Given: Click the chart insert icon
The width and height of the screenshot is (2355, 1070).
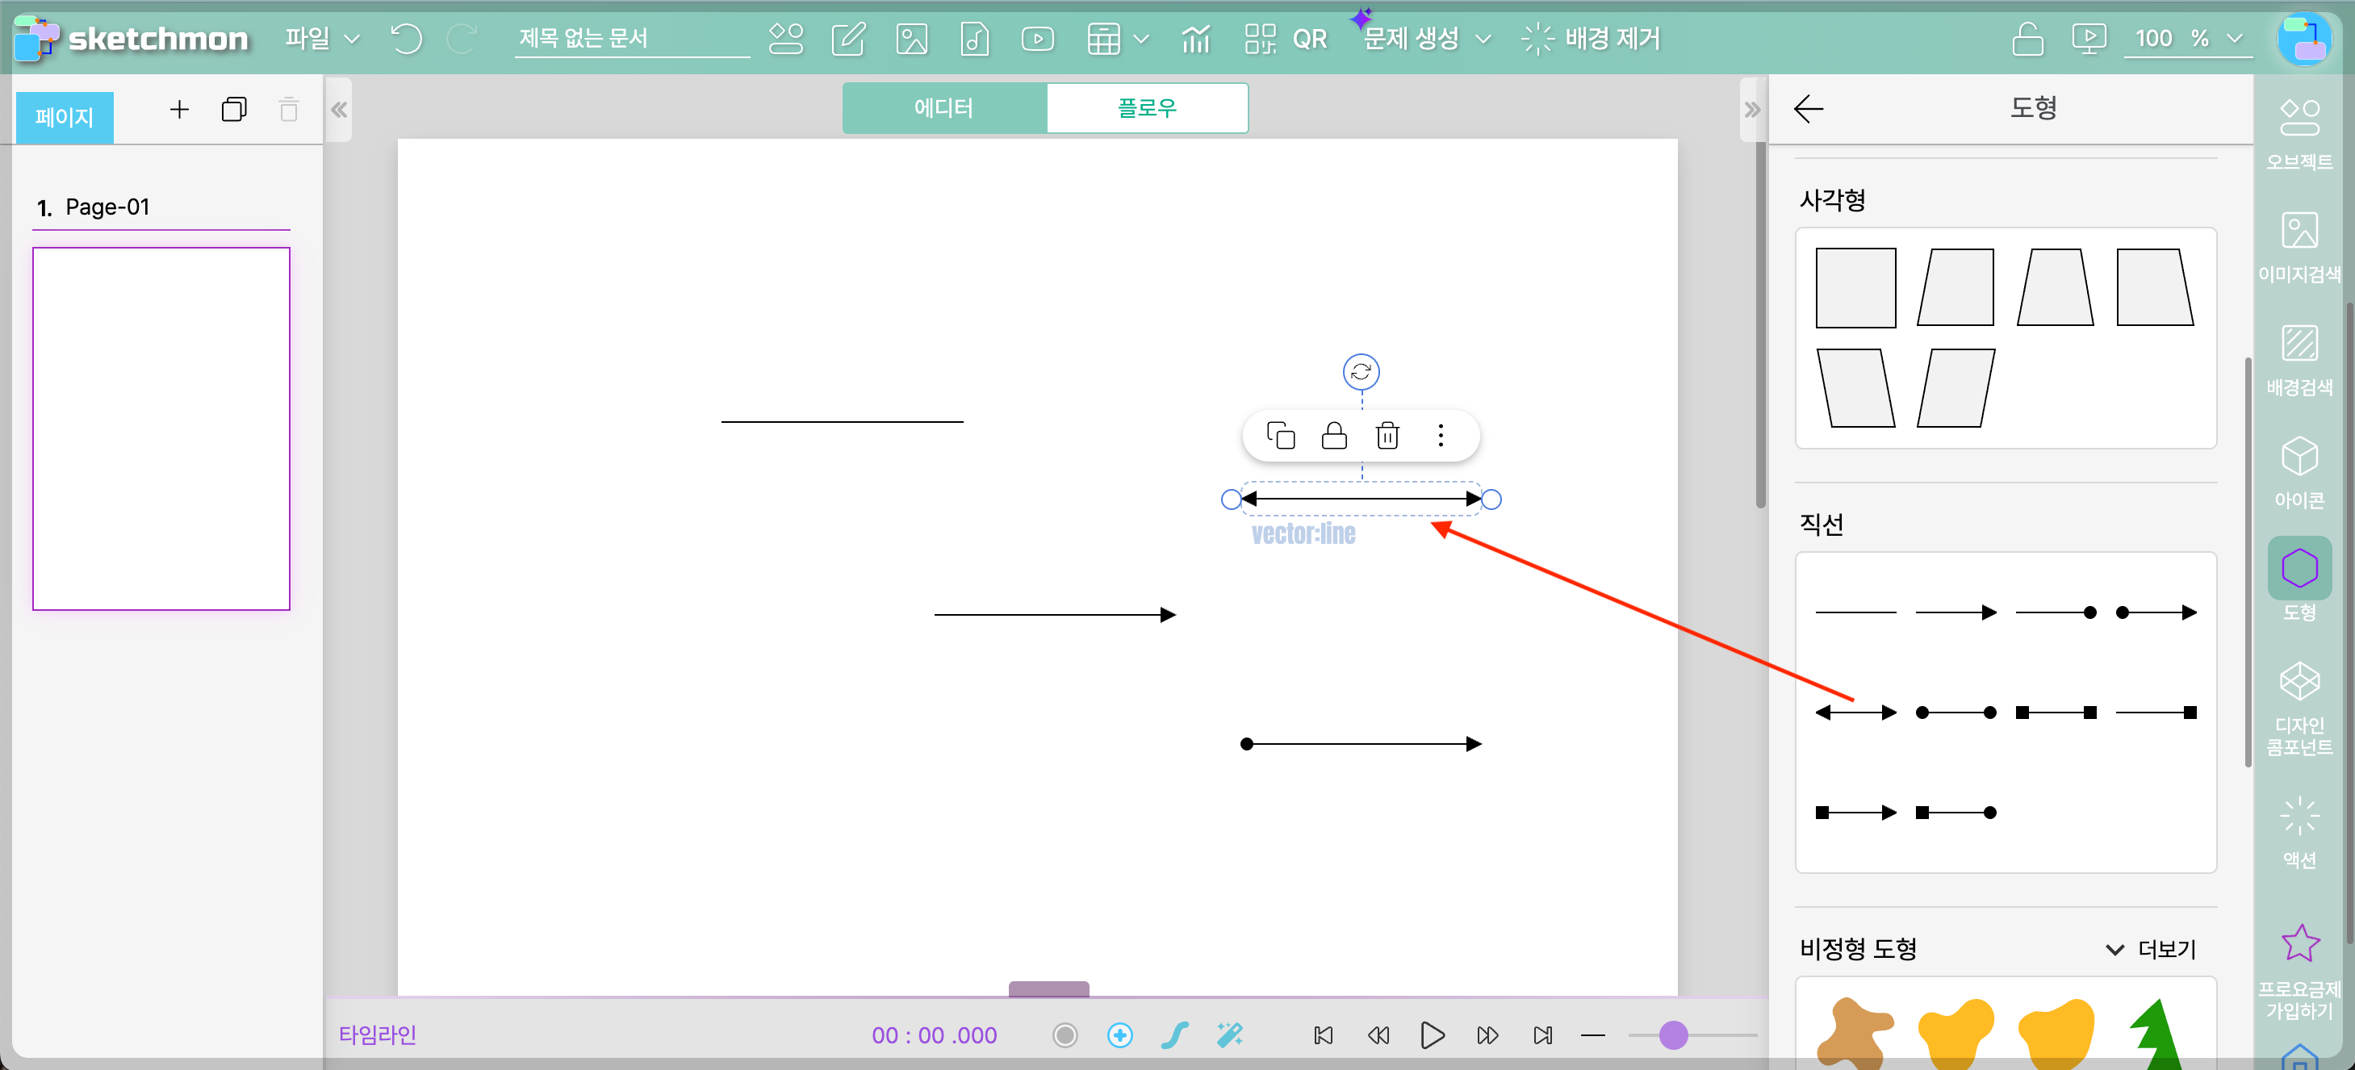Looking at the screenshot, I should tap(1195, 39).
